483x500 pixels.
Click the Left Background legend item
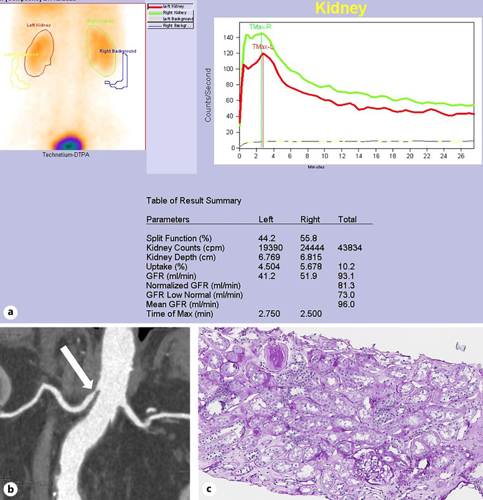169,19
